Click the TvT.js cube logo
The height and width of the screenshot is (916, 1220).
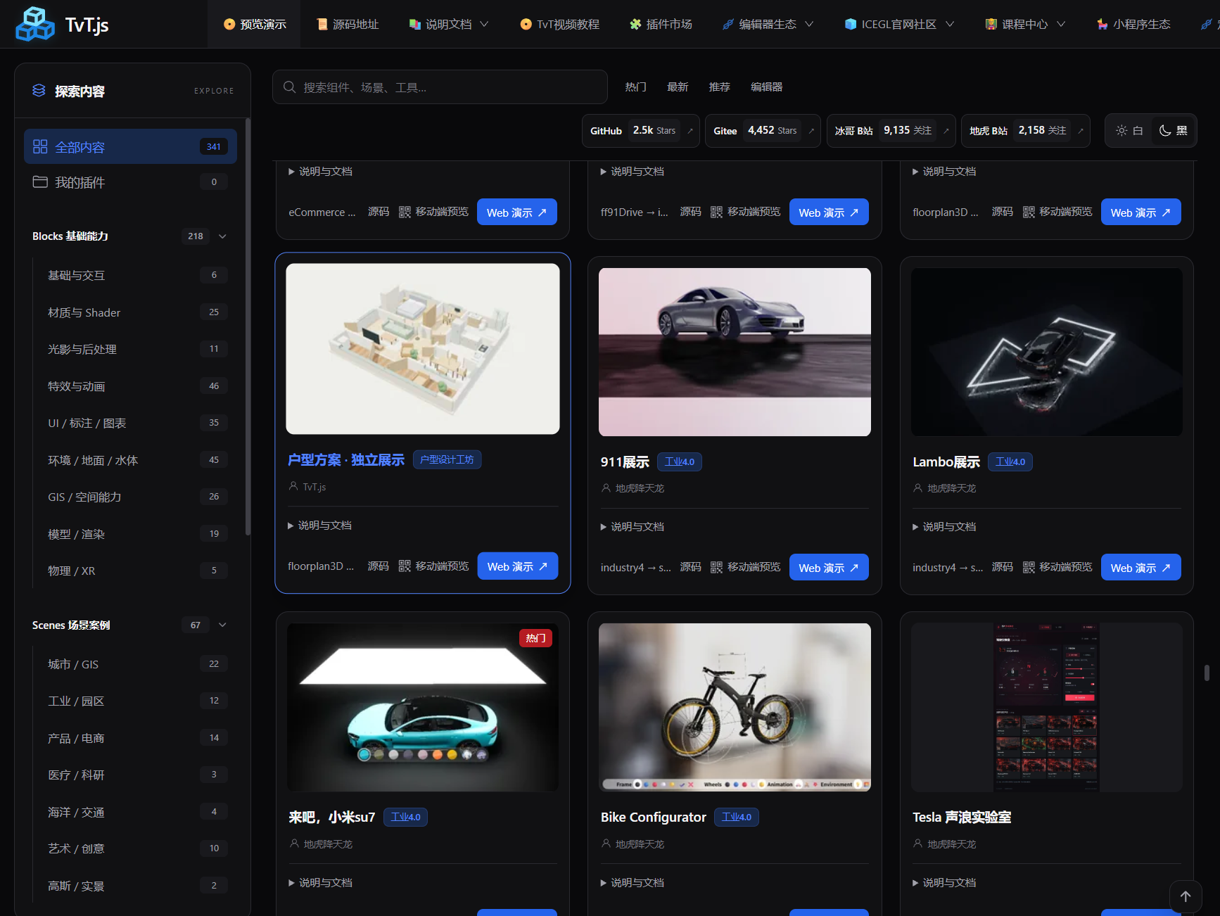pos(35,24)
